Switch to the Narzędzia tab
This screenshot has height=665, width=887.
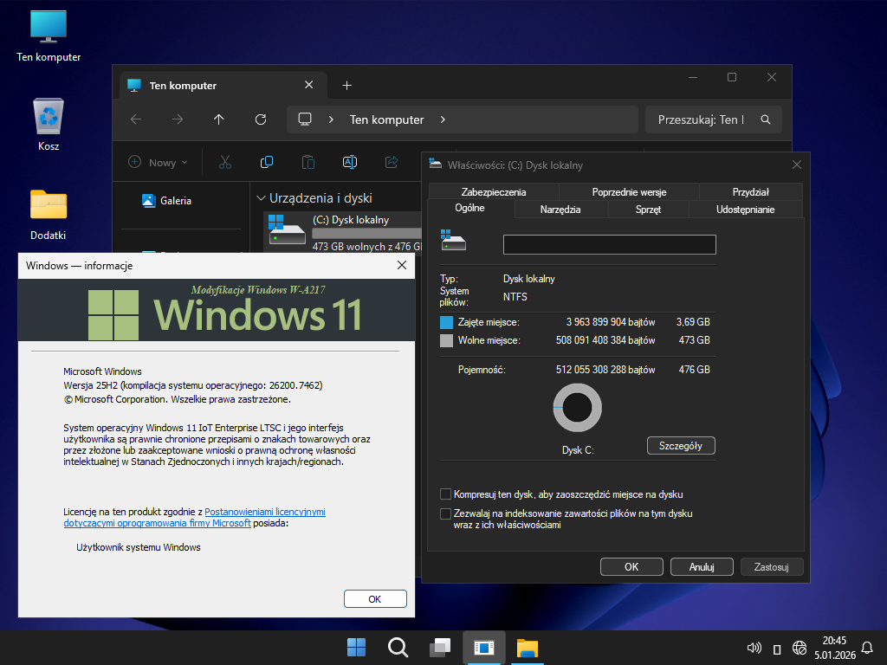point(560,209)
